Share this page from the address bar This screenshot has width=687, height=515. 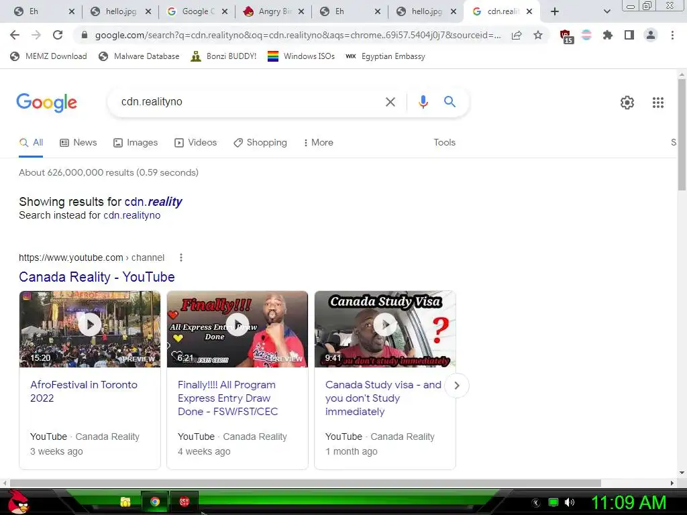tap(517, 35)
